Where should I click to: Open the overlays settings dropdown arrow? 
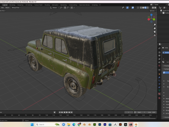click(x=135, y=8)
